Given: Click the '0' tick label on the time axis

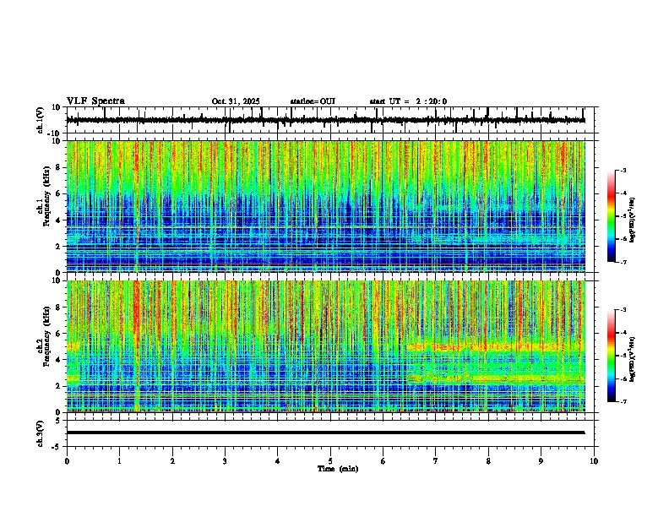Looking at the screenshot, I should (67, 461).
